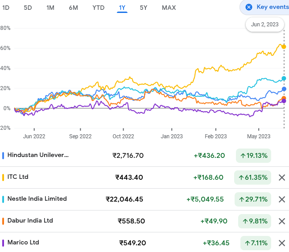This screenshot has width=289, height=252.
Task: Dismiss Key events chip using X icon
Action: (x=249, y=7)
